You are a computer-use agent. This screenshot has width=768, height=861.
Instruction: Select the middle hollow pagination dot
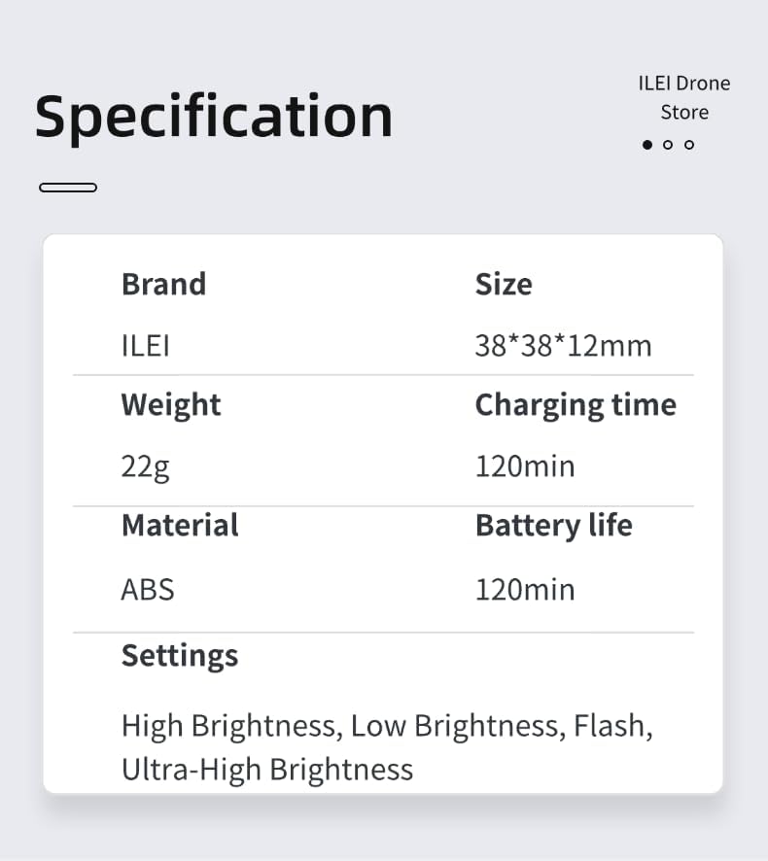pyautogui.click(x=668, y=145)
